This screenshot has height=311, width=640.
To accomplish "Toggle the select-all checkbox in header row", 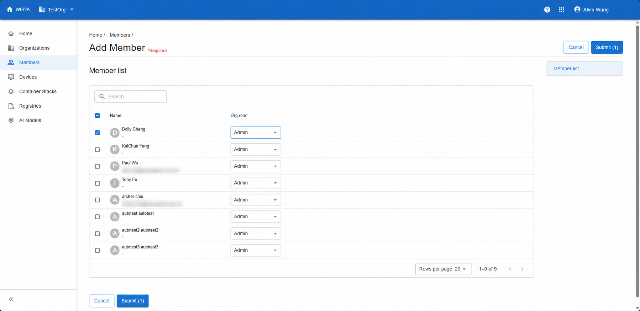I will [98, 116].
